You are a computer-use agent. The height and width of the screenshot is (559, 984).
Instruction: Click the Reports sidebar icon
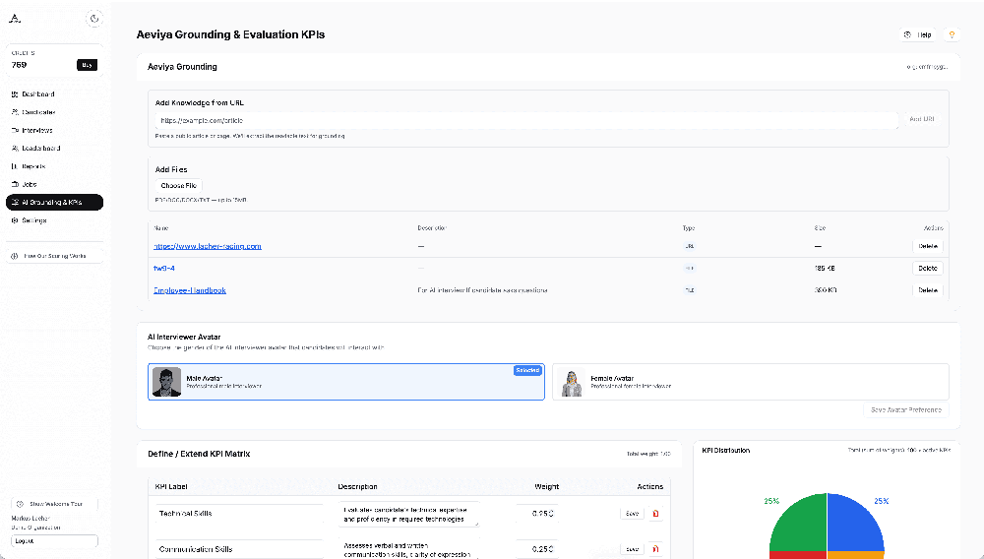pos(15,167)
